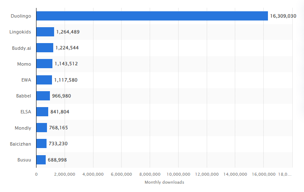Click the value 1,143,512

click(x=66, y=64)
